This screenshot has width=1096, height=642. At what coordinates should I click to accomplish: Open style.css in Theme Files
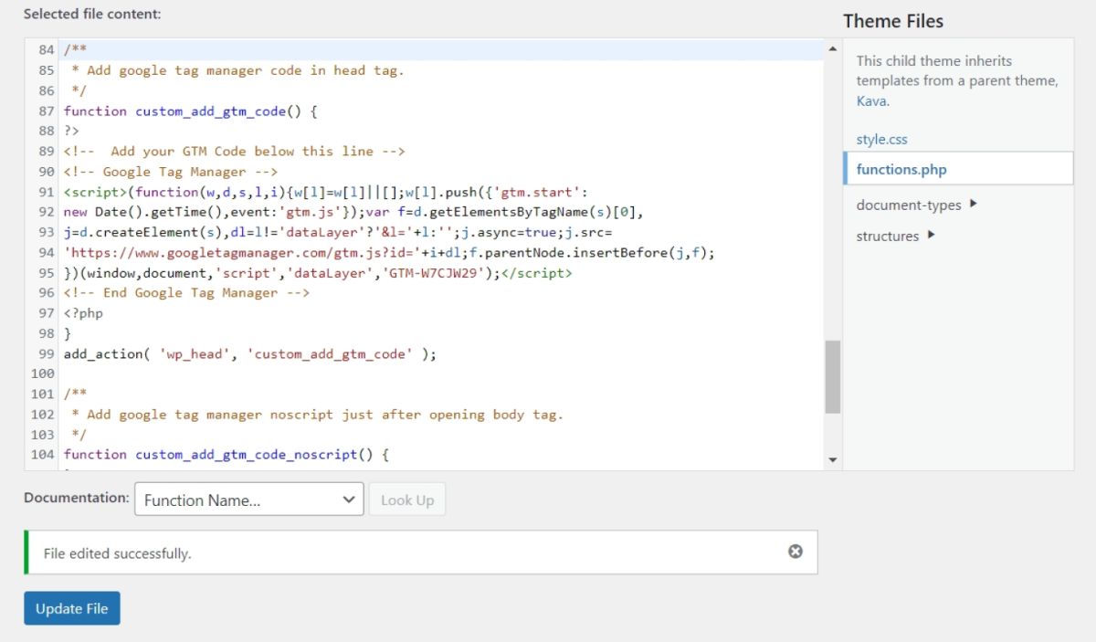pos(881,140)
